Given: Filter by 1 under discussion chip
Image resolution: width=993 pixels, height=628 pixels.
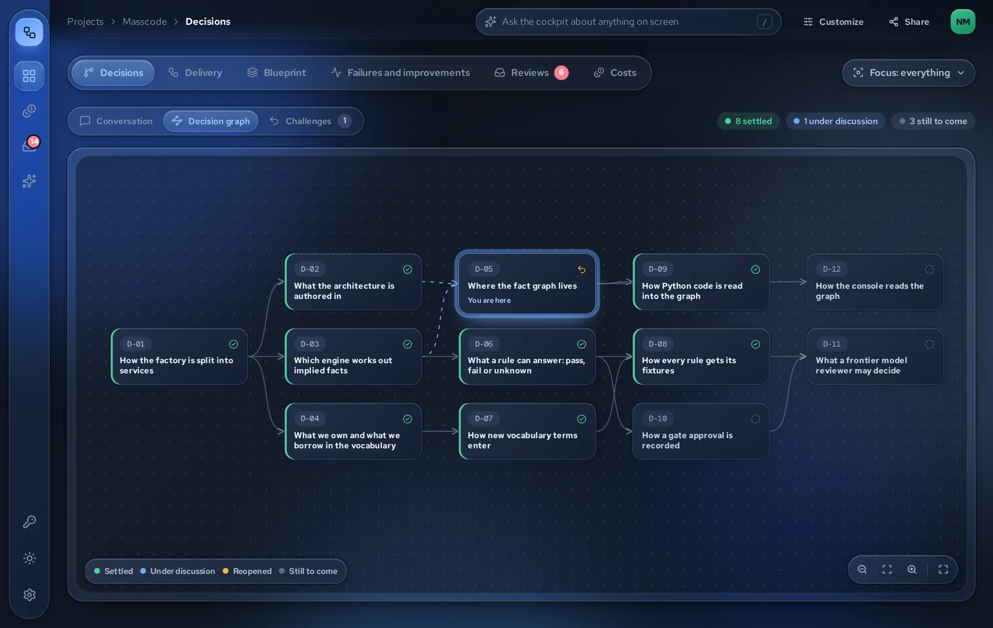Looking at the screenshot, I should pyautogui.click(x=835, y=121).
